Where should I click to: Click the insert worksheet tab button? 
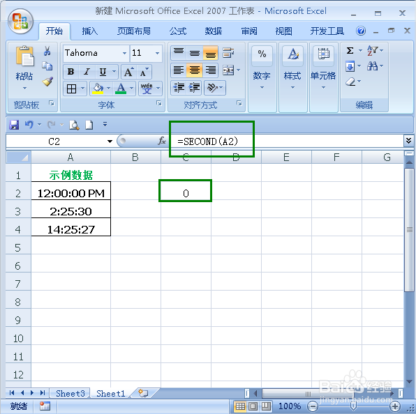click(143, 393)
